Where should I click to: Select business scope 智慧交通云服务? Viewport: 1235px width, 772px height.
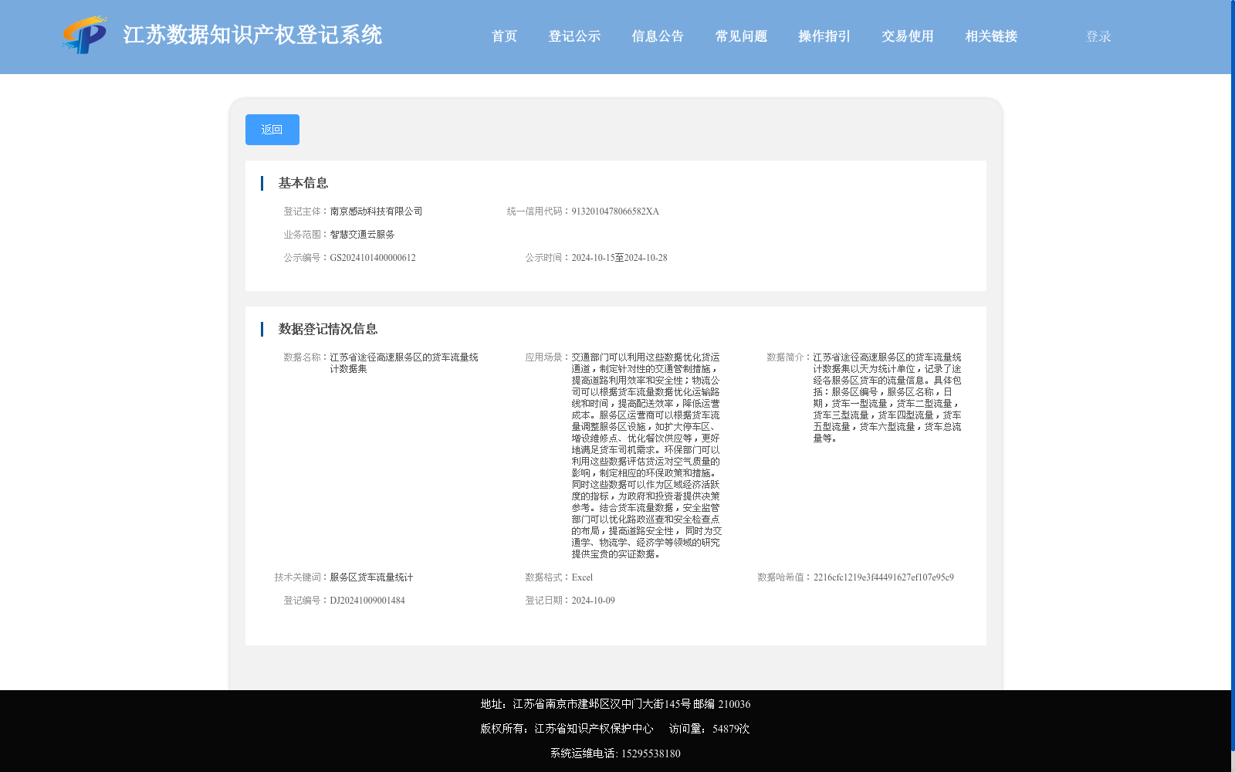tap(362, 235)
